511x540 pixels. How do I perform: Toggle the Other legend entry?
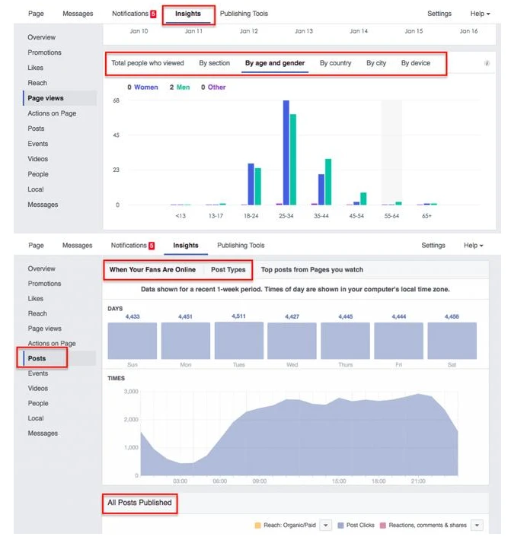click(213, 87)
